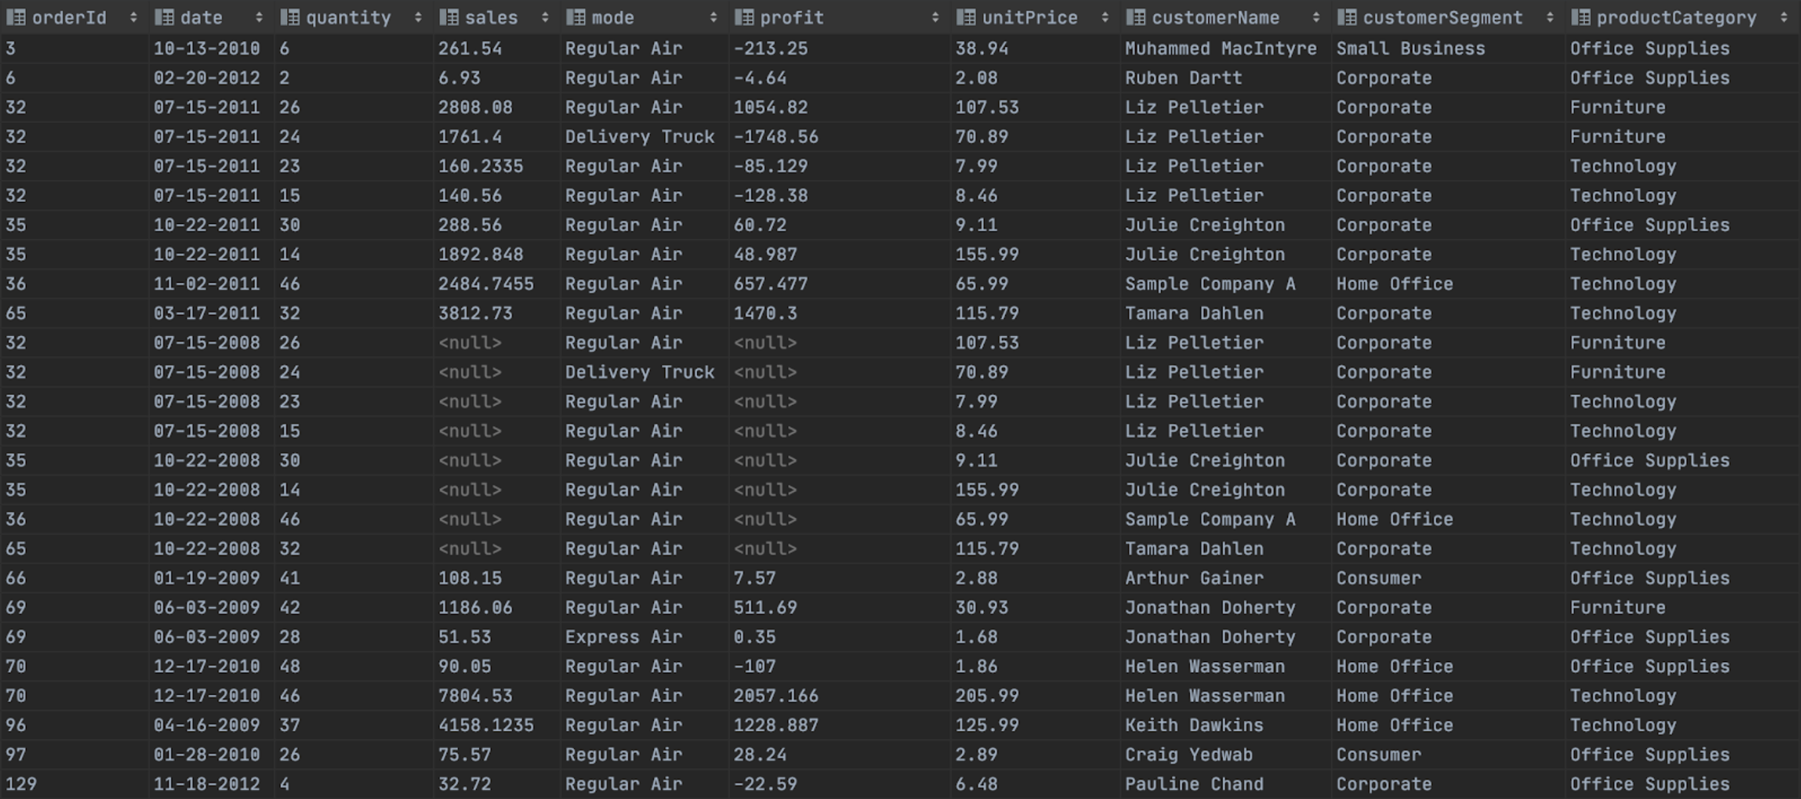Toggle sort arrows on quantity column
The image size is (1801, 799).
click(x=418, y=18)
